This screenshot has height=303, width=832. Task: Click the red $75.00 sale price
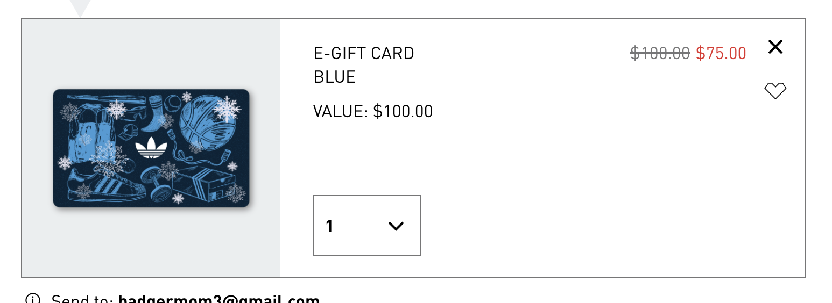(721, 53)
